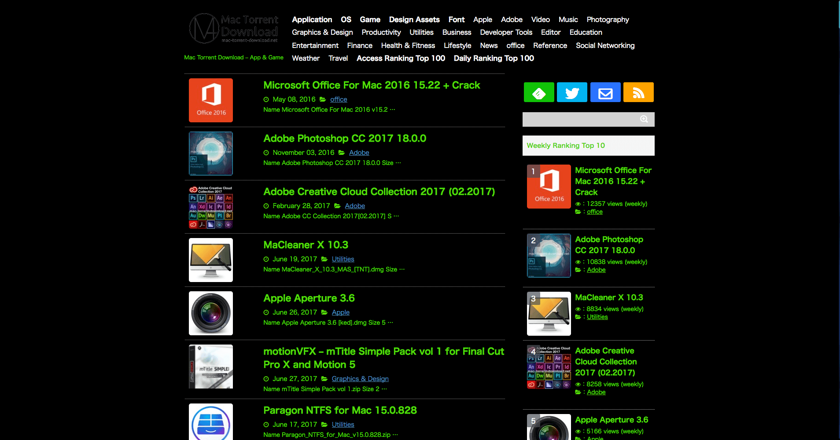
Task: Open the OS menu category
Action: [346, 19]
